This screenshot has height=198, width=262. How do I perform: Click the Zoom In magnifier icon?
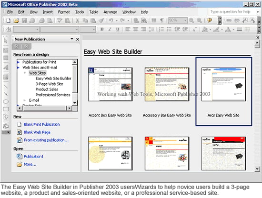pyautogui.click(x=199, y=20)
